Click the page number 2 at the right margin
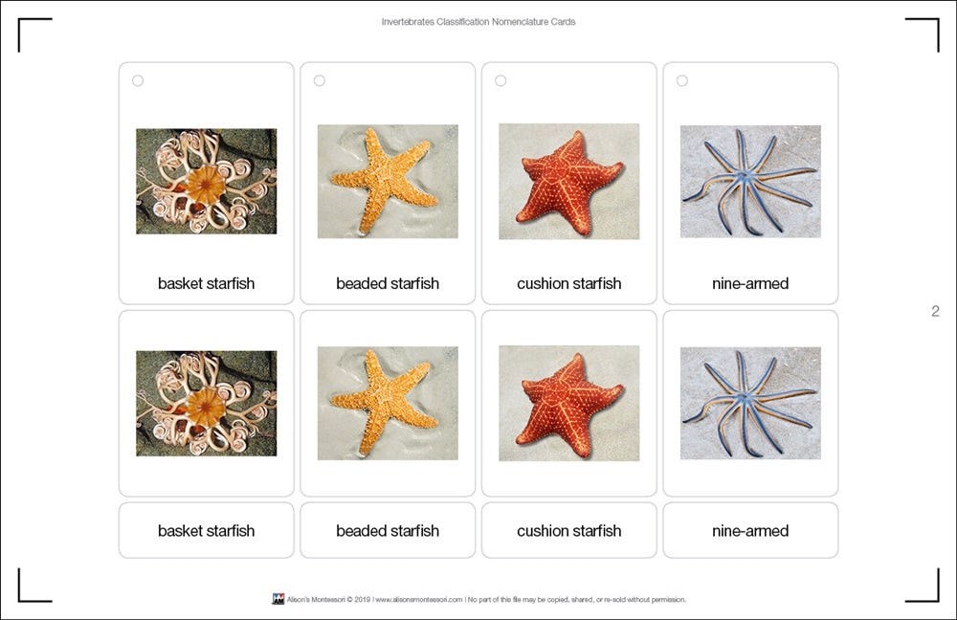Image resolution: width=957 pixels, height=620 pixels. [x=935, y=311]
